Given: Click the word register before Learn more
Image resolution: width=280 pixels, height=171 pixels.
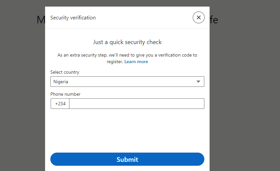Looking at the screenshot, I should (x=115, y=62).
